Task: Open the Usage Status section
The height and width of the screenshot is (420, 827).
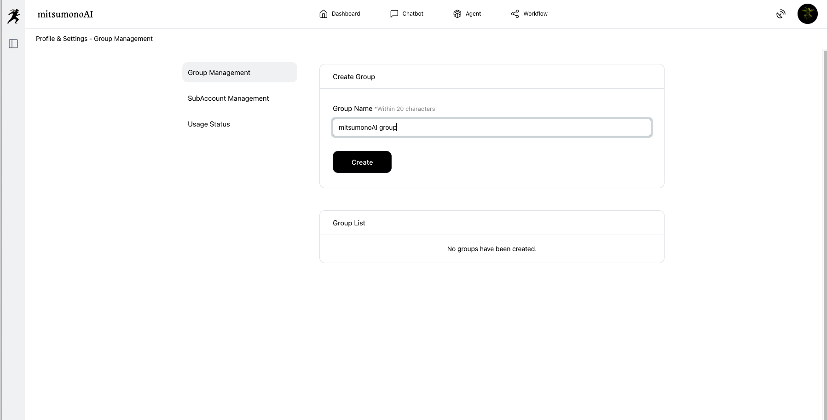Action: point(209,124)
